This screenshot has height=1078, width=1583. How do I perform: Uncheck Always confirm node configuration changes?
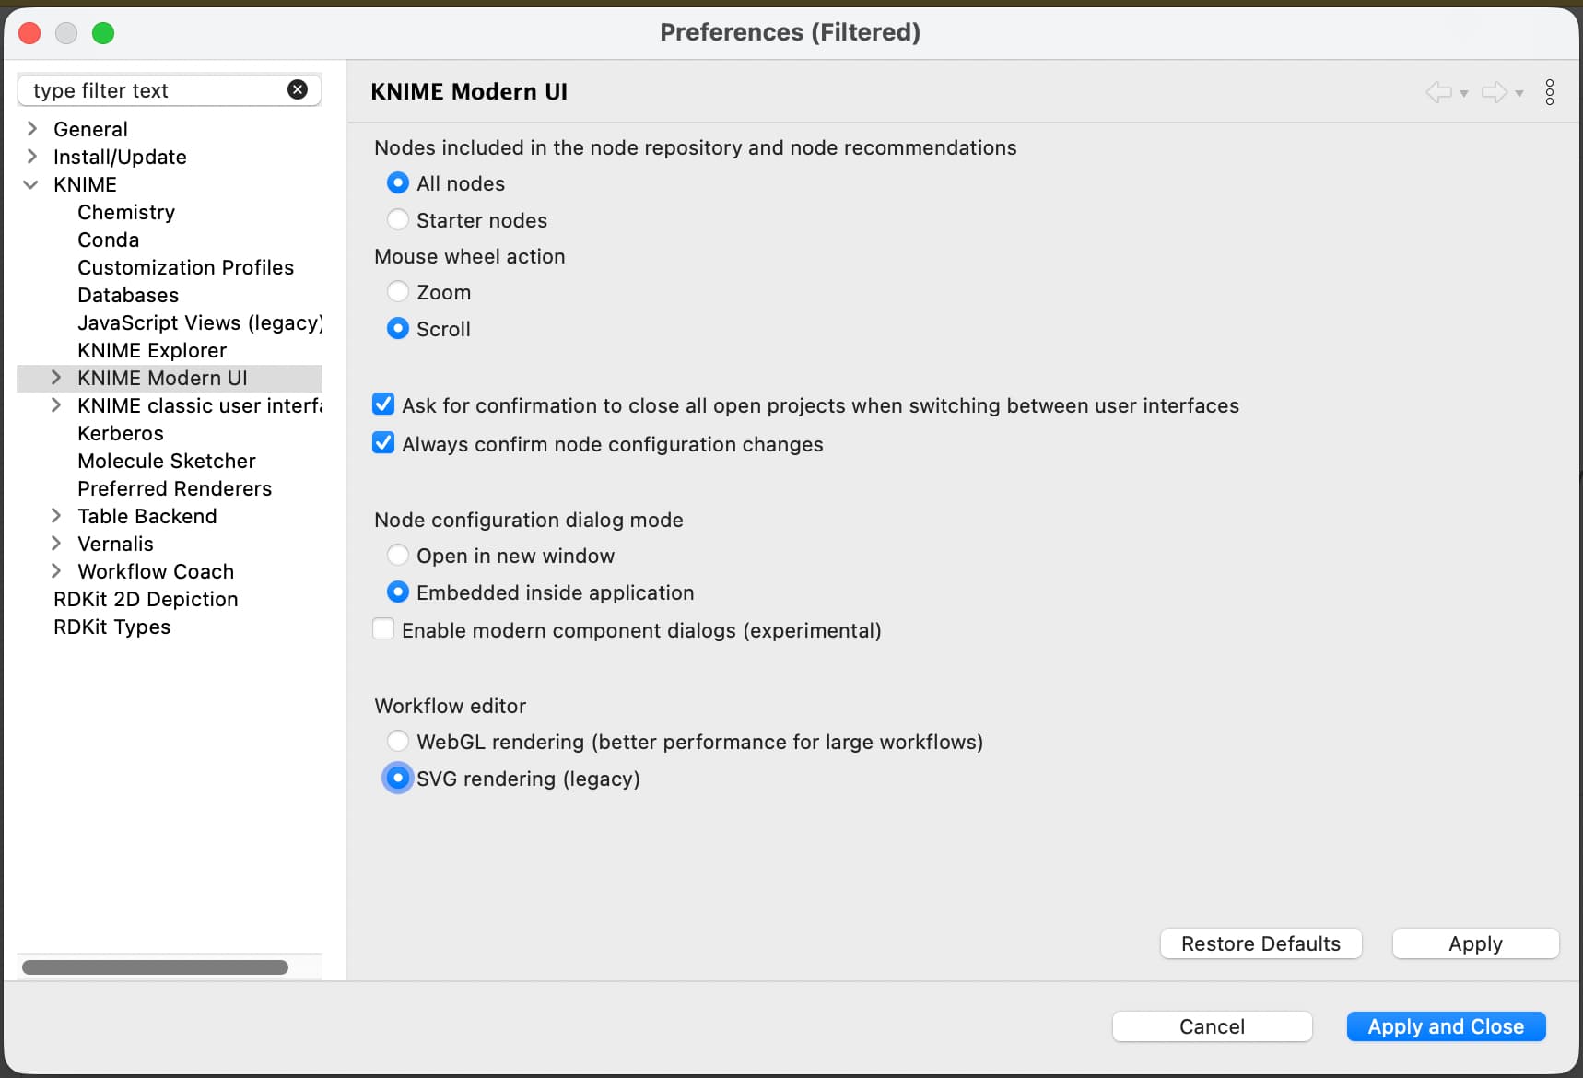click(x=383, y=443)
